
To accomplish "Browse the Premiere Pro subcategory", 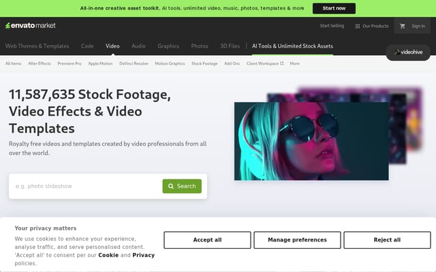I will coord(69,63).
